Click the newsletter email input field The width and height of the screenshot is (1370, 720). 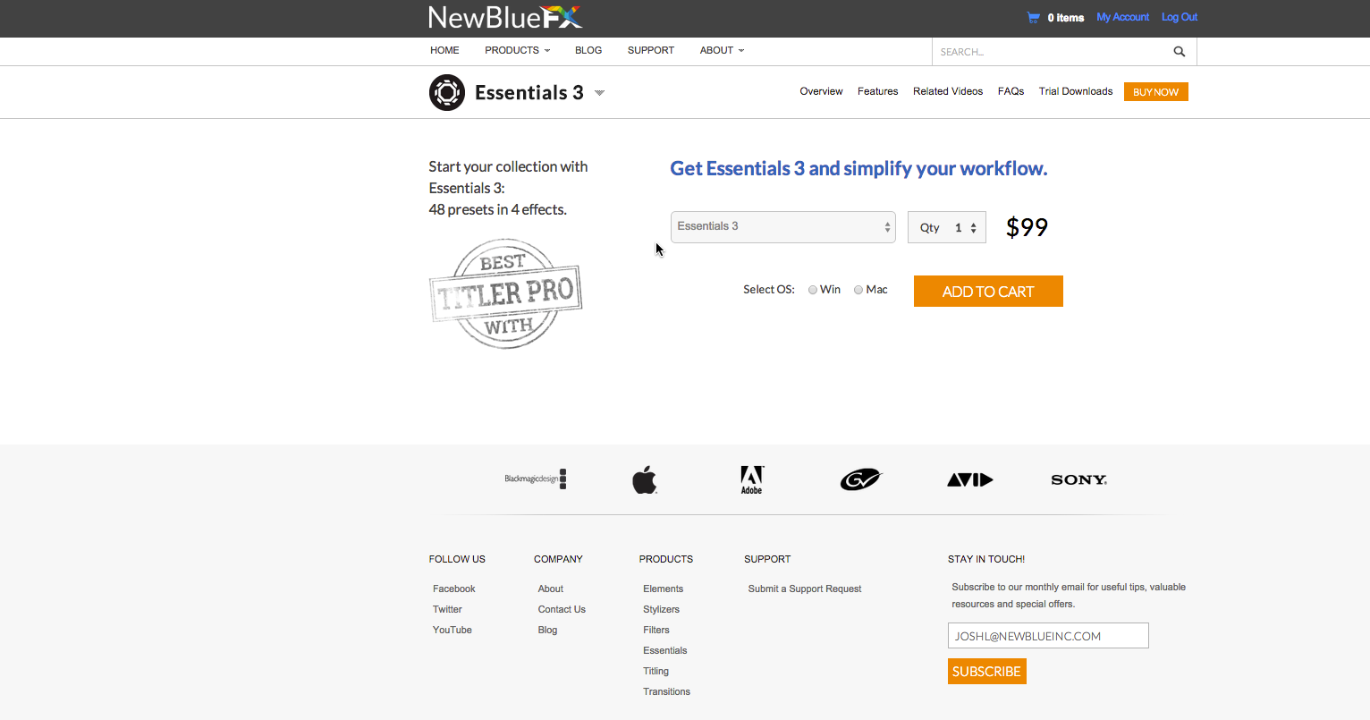[1047, 636]
